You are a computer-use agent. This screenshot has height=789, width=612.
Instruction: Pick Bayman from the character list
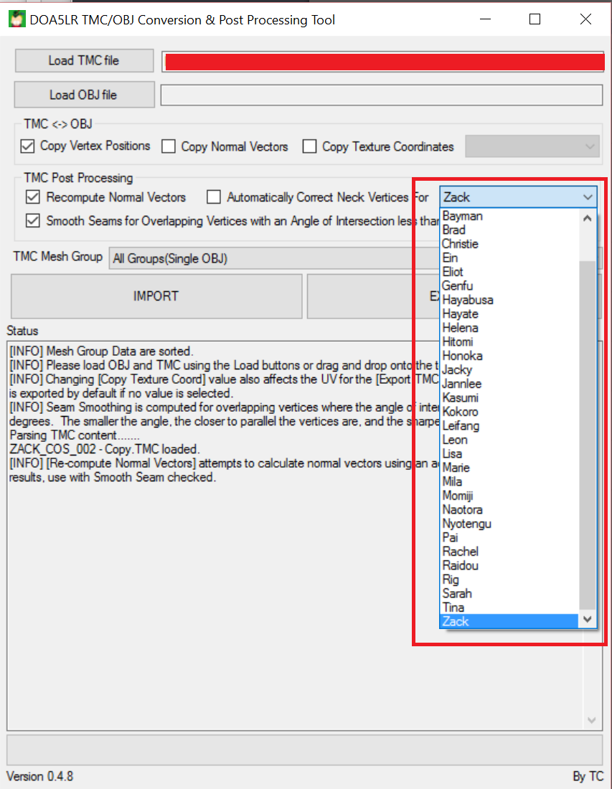pyautogui.click(x=463, y=216)
